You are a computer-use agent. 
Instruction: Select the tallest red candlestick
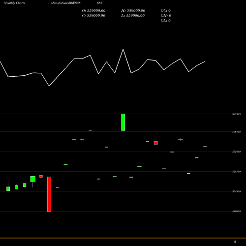[49, 194]
